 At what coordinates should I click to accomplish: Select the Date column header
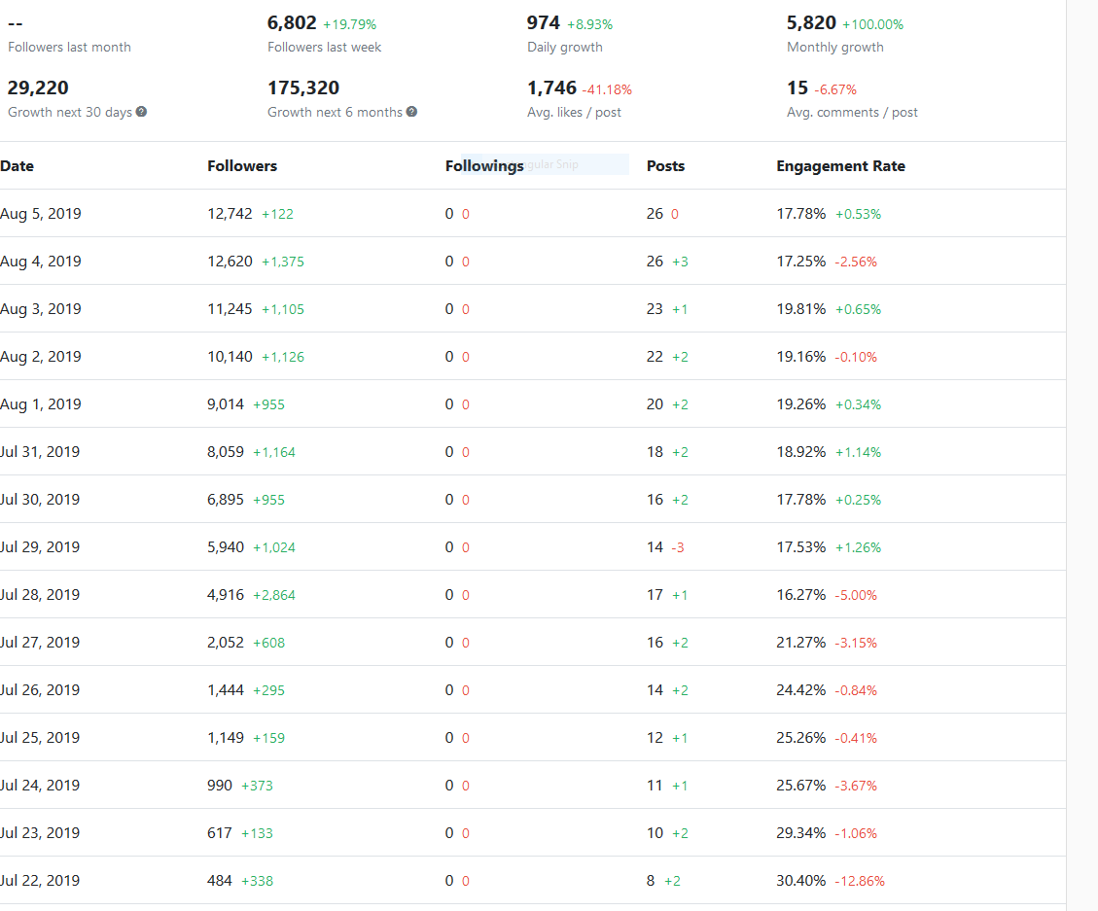tap(17, 166)
